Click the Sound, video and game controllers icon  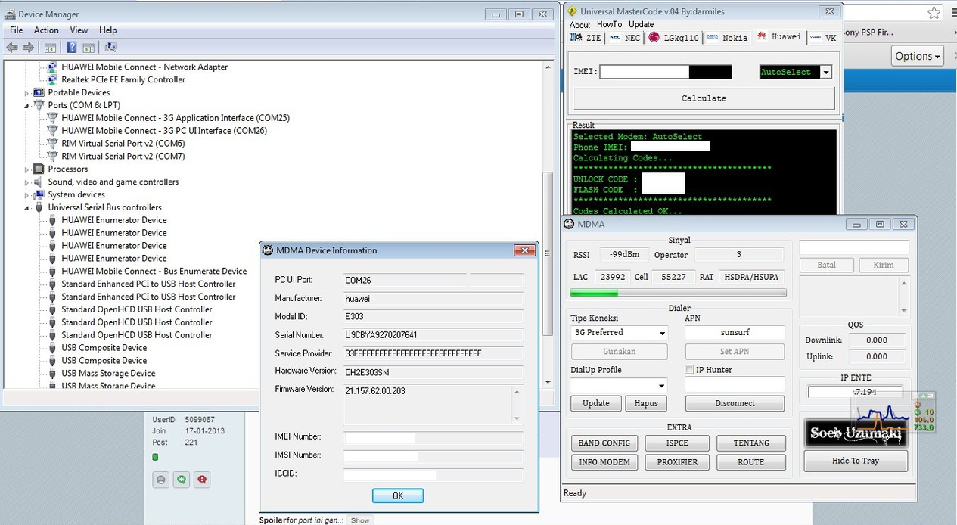point(39,182)
